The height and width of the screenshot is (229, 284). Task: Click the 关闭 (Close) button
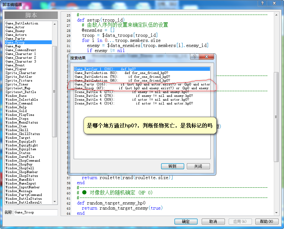198,166
